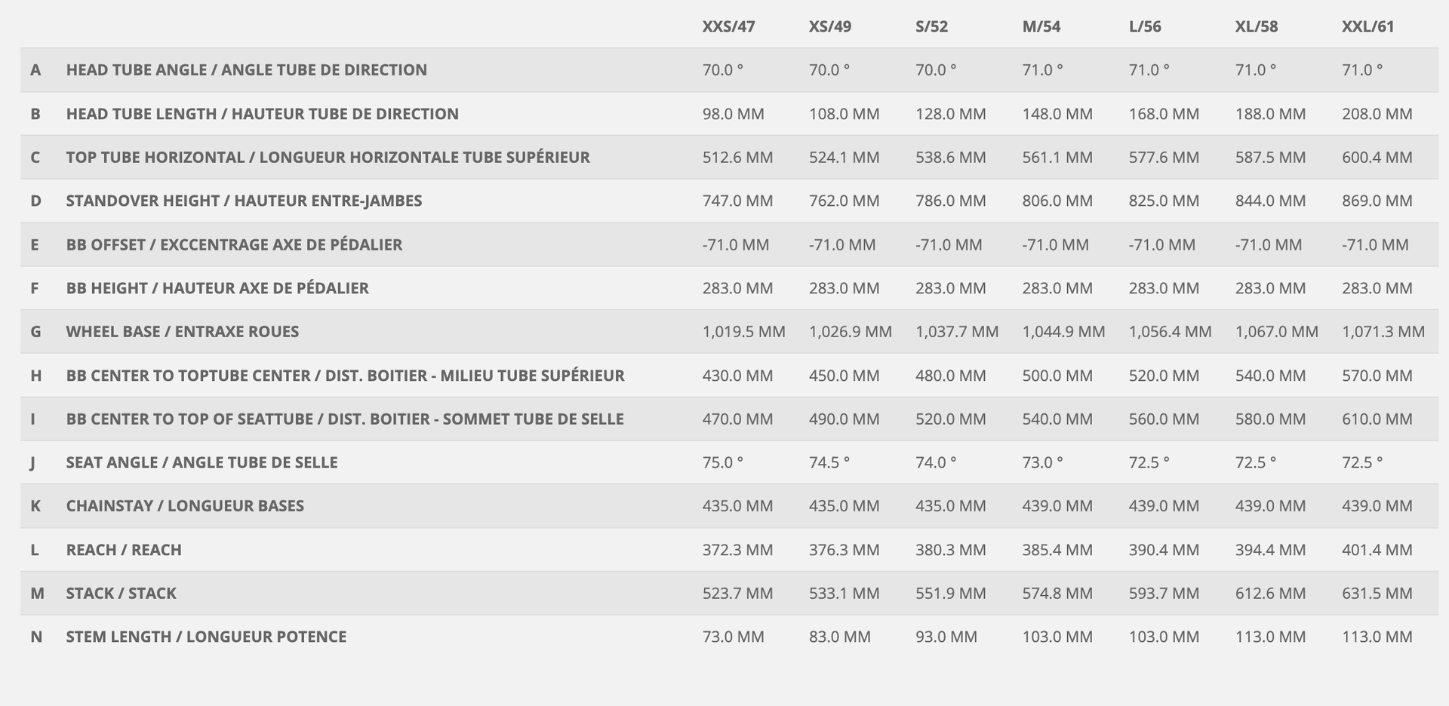Click the Head Tube Angle row label

246,70
